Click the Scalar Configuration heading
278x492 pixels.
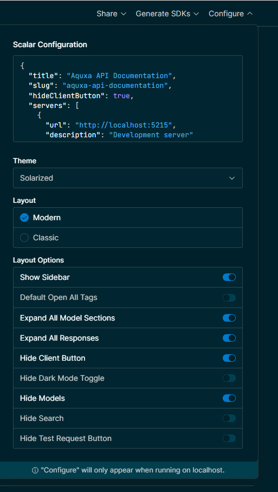(50, 44)
